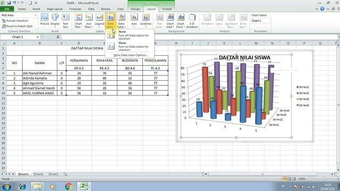Open the Legend options
The image size is (340, 191).
99,21
